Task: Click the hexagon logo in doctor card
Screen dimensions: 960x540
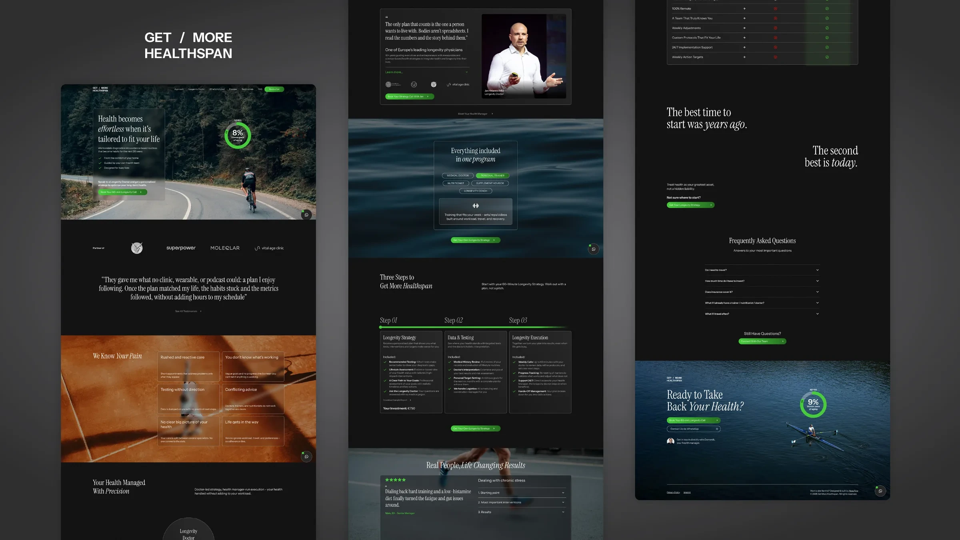Action: point(414,84)
